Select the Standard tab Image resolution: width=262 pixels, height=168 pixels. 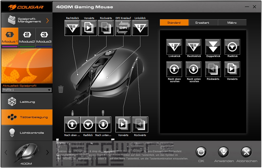(174, 23)
